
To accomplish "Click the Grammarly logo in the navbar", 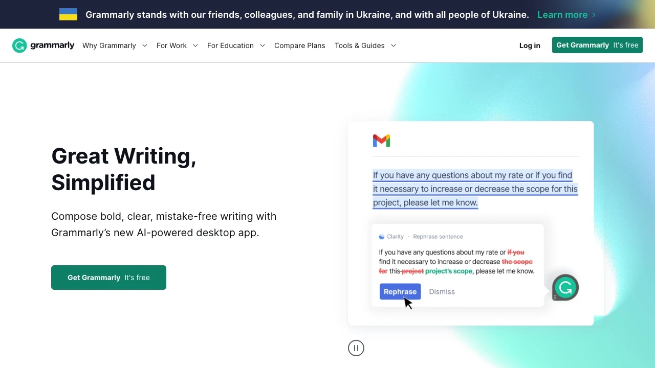I will click(43, 45).
